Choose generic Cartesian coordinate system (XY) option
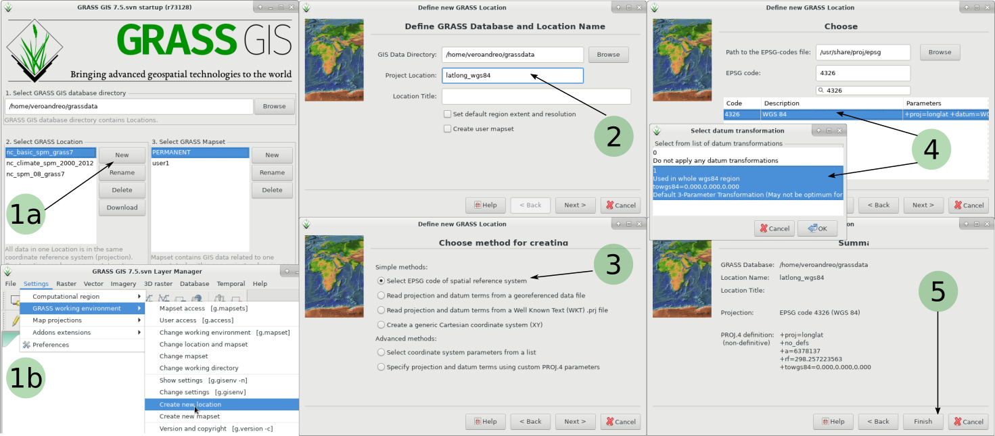This screenshot has height=436, width=995. tap(381, 325)
